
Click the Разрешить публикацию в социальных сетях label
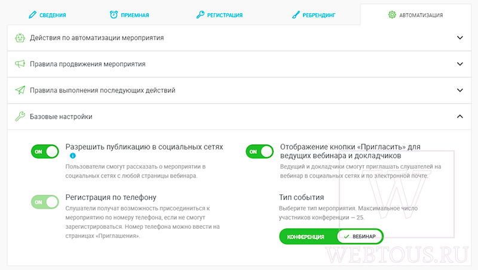(144, 147)
